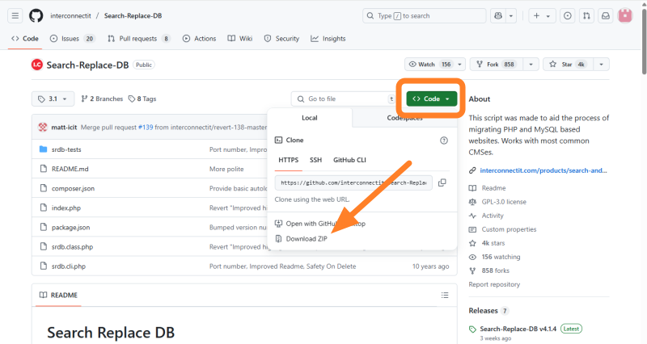647x344 pixels.
Task: Open the srdb.cli.php file
Action: (69, 266)
